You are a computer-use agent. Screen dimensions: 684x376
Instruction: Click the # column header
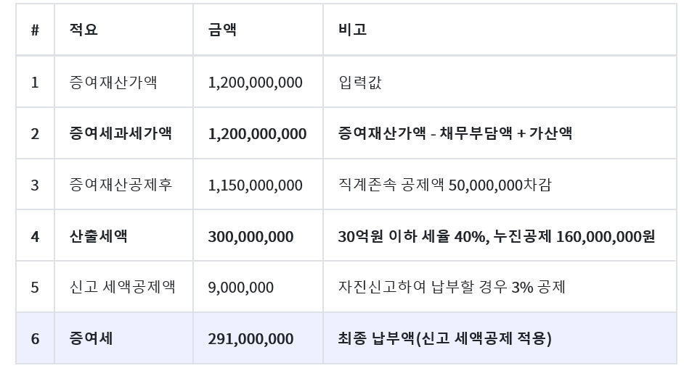coord(35,30)
